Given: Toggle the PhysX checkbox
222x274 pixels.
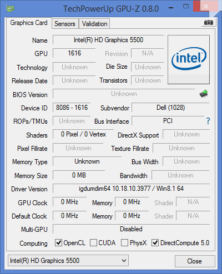Looking at the screenshot, I should coord(124,242).
